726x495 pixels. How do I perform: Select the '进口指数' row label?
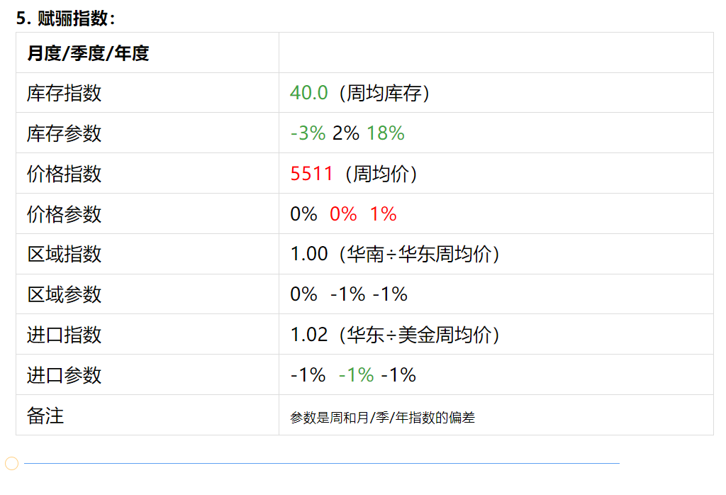[x=64, y=335]
